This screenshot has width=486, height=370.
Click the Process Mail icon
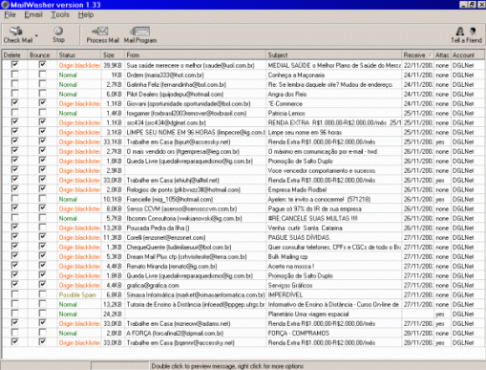click(x=102, y=35)
